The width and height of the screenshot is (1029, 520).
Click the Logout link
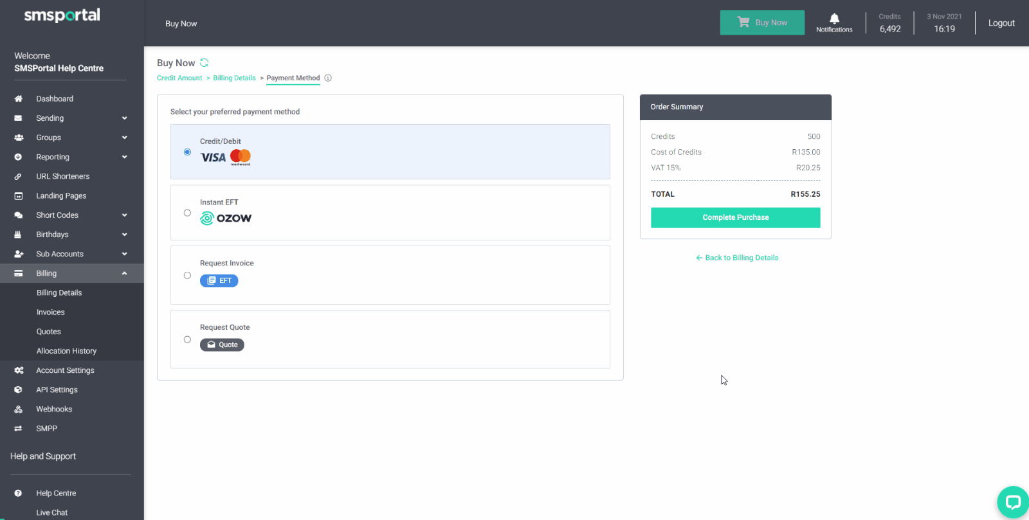click(1001, 23)
